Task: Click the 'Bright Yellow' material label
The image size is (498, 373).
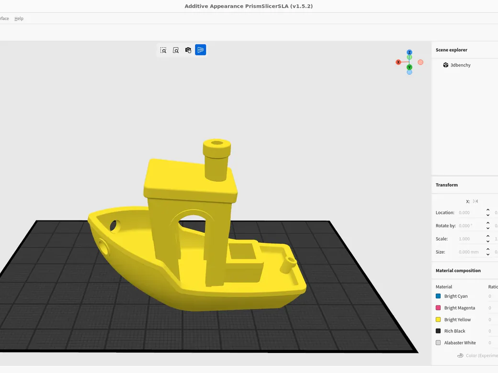Action: pyautogui.click(x=457, y=319)
